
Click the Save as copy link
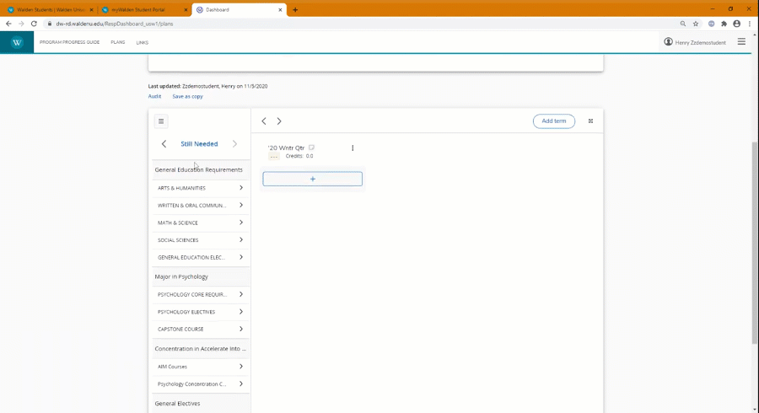(187, 96)
